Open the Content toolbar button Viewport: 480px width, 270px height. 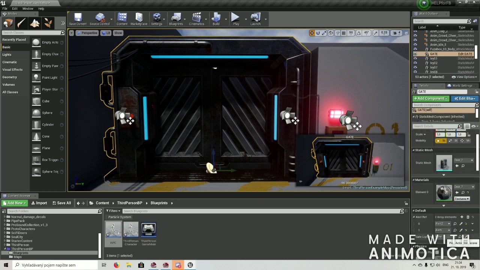[x=122, y=19]
